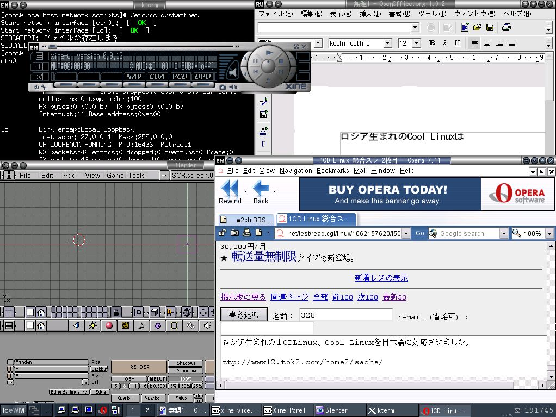Toggle MBLUR in Blender render settings
556x417 pixels.
tap(157, 379)
